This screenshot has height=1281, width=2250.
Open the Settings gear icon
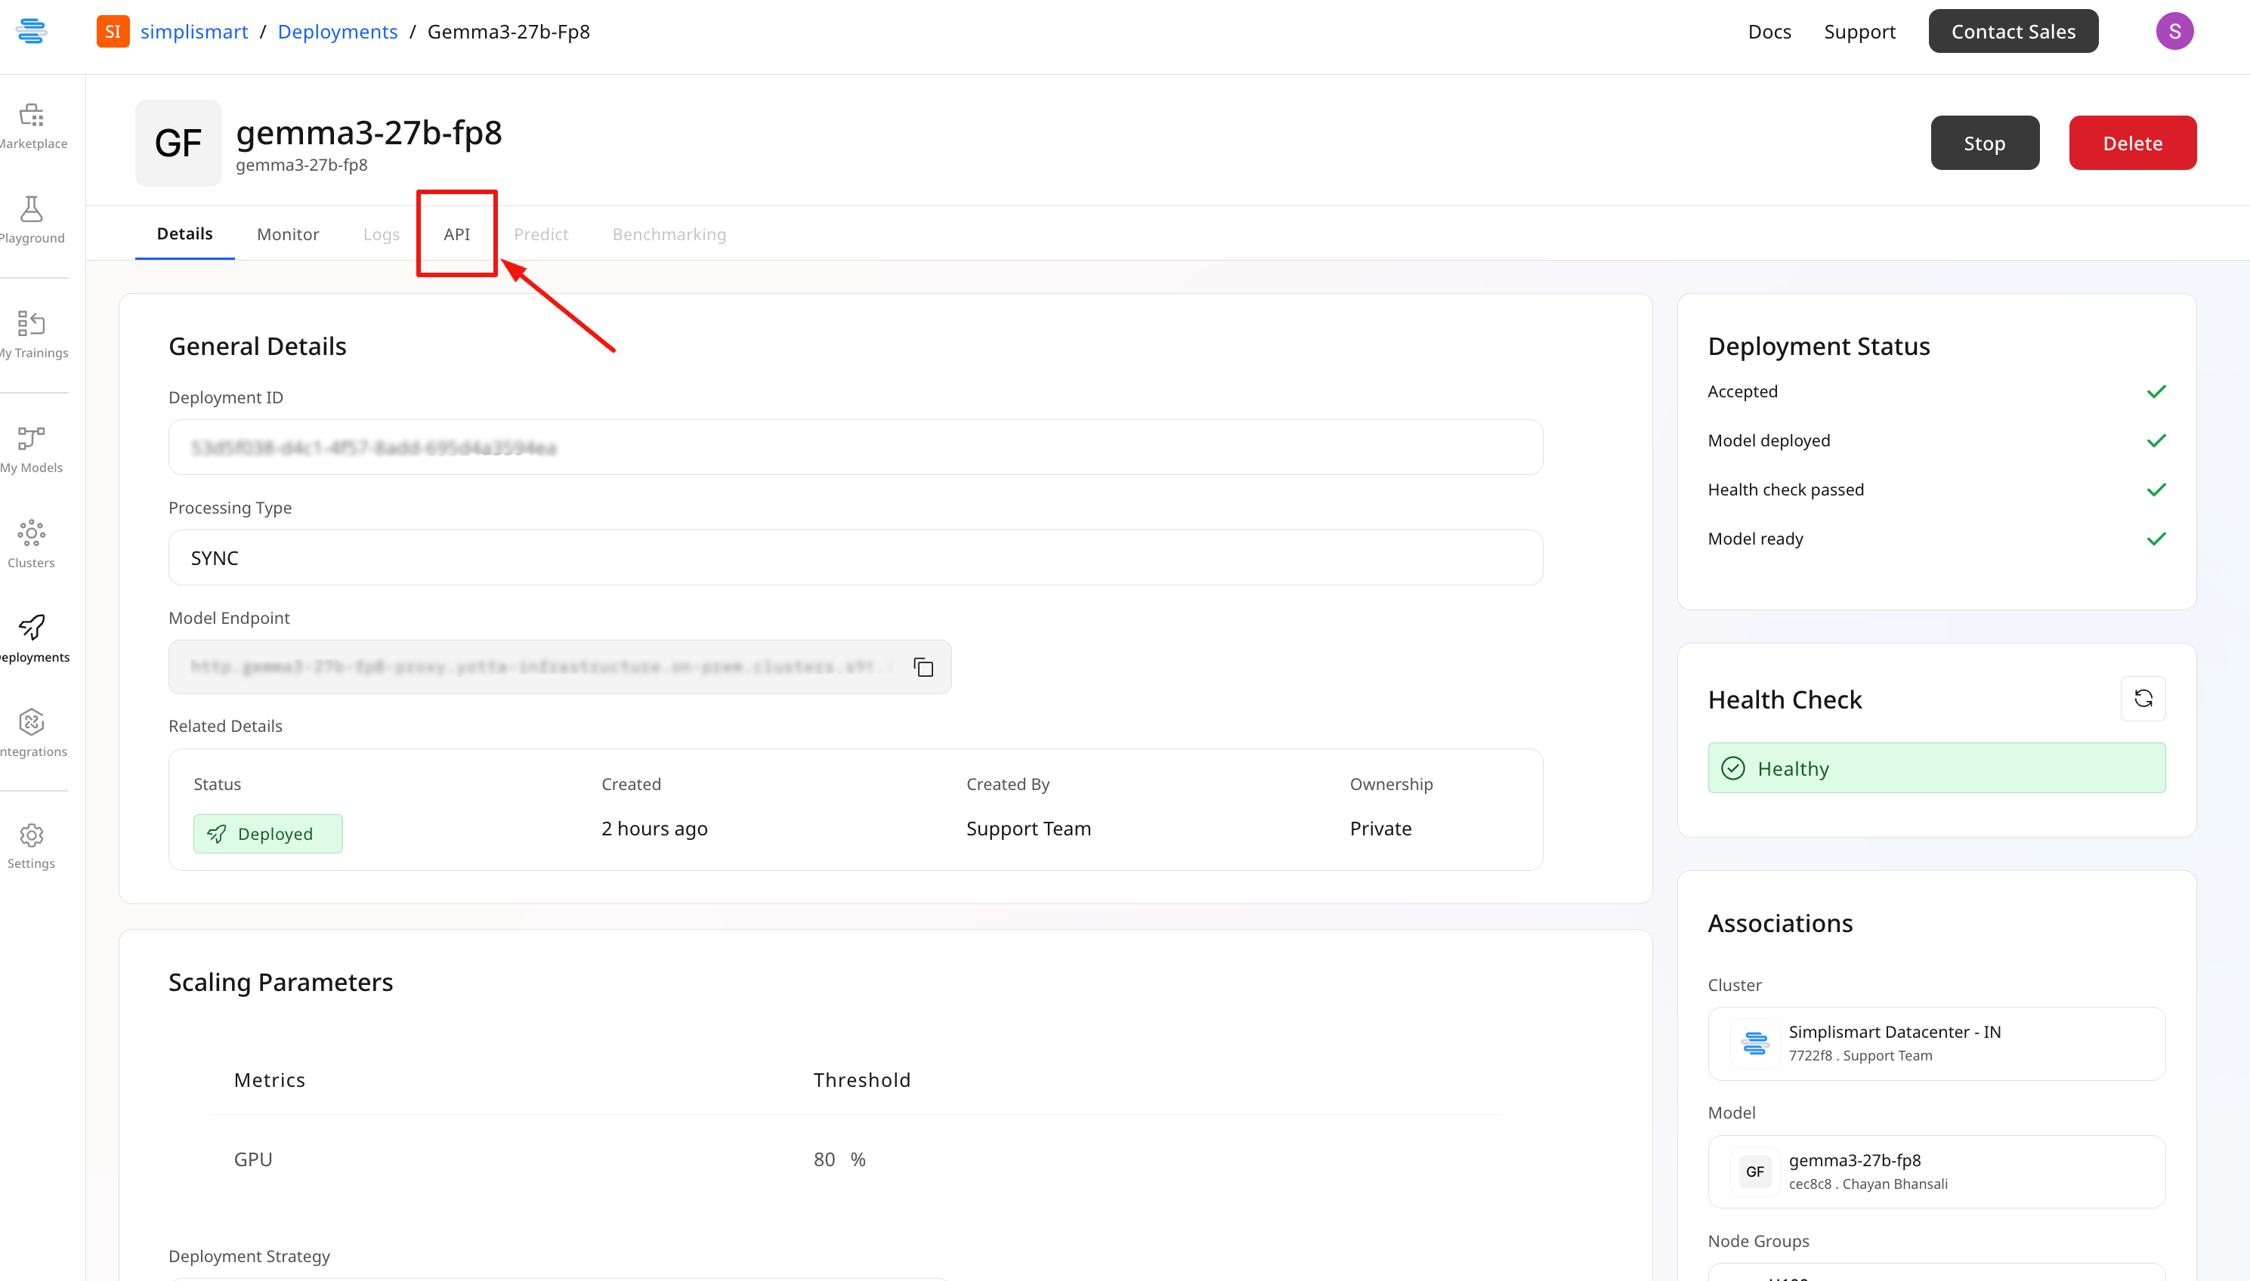pyautogui.click(x=32, y=836)
